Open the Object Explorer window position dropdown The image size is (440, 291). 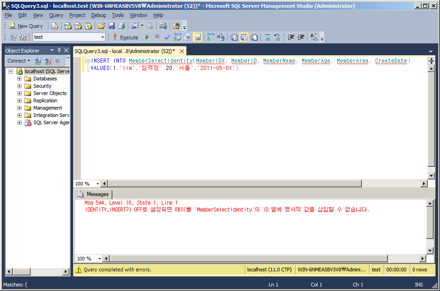pos(52,51)
